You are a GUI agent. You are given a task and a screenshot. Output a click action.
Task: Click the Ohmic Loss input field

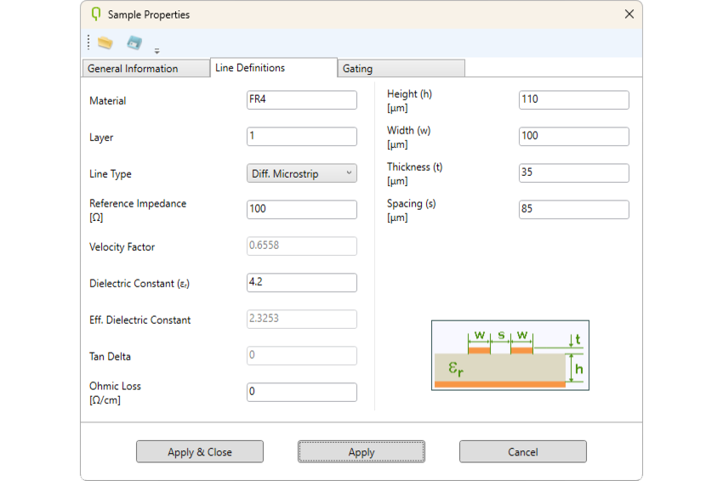pyautogui.click(x=302, y=393)
